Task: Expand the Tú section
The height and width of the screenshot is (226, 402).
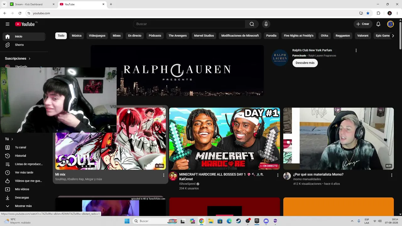Action: [x=9, y=139]
